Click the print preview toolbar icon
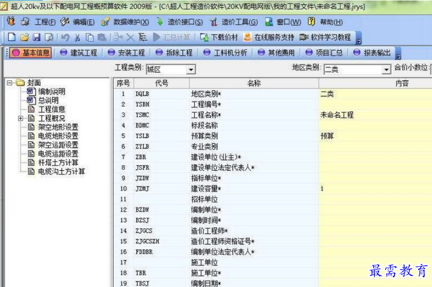The width and height of the screenshot is (432, 287). [49, 37]
